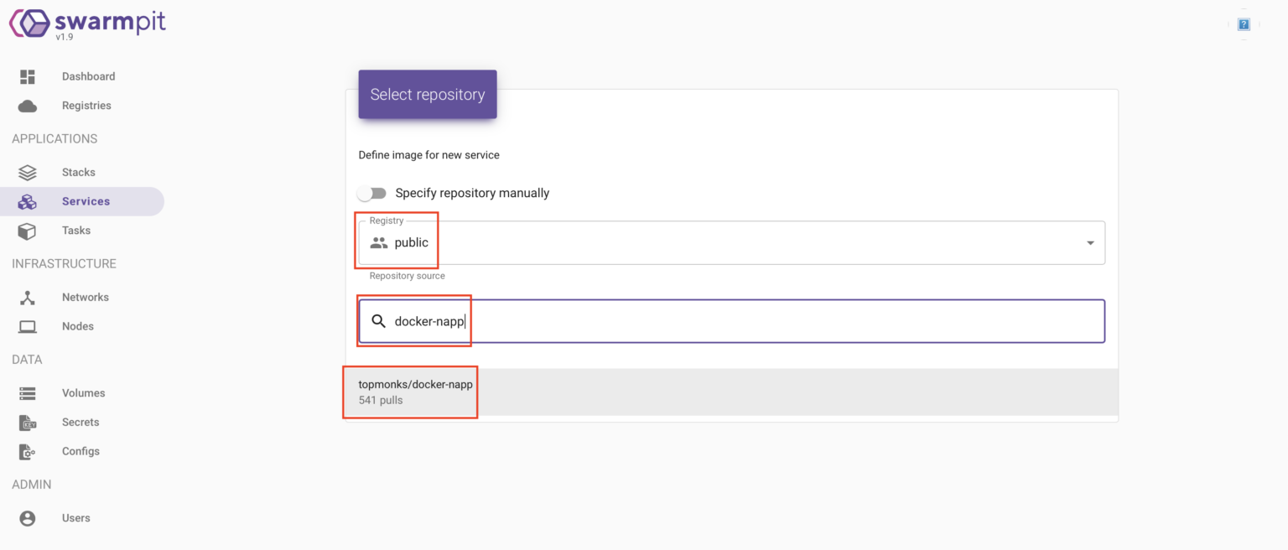Viewport: 1288px width, 550px height.
Task: Select the Tasks cube icon
Action: click(x=28, y=231)
